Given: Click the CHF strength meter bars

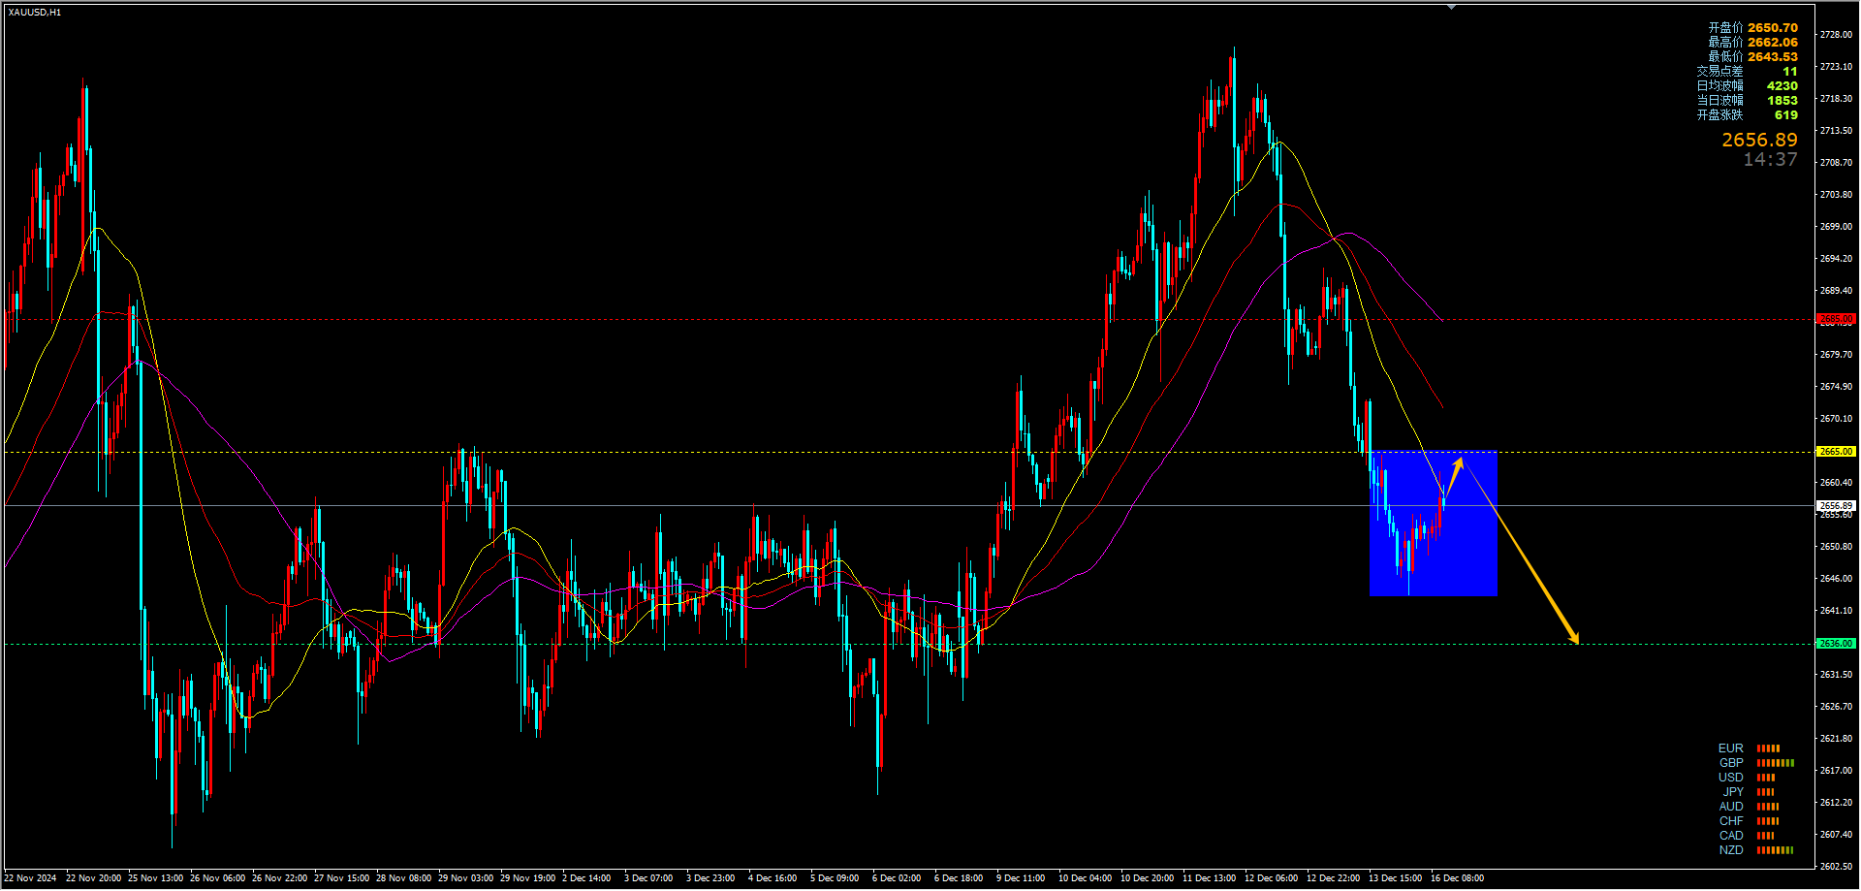Looking at the screenshot, I should [1768, 821].
